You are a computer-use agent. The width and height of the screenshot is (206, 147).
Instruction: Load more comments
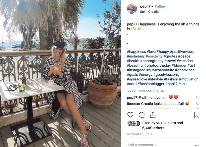tap(145, 90)
